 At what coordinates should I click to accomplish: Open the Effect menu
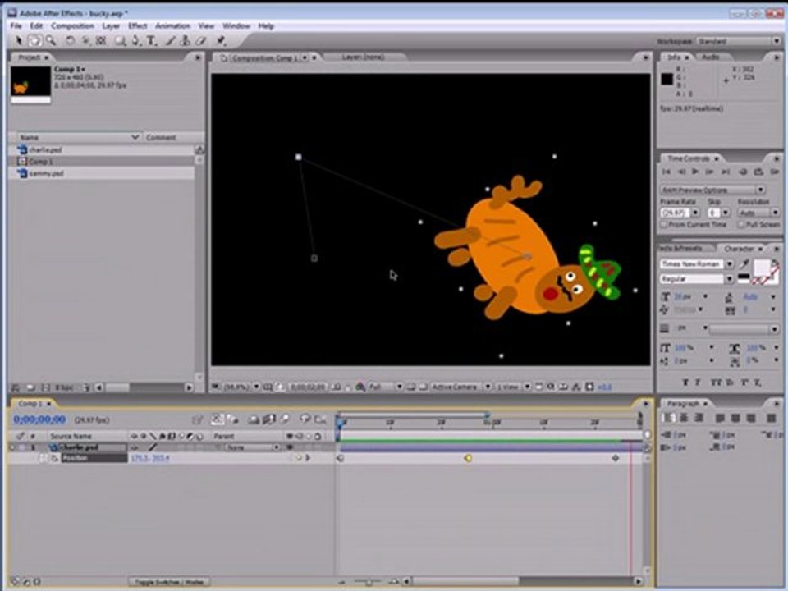tap(138, 25)
